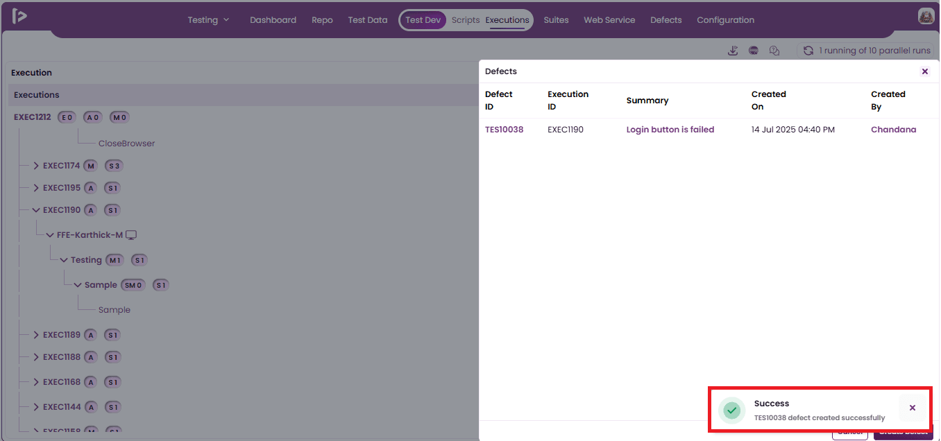Open the Defects menu item
Image resolution: width=941 pixels, height=441 pixels.
click(x=666, y=20)
